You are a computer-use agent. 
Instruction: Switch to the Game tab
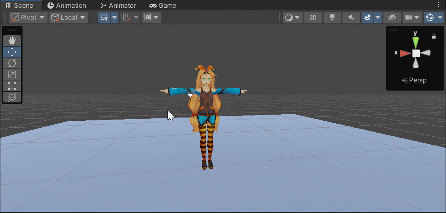(163, 5)
